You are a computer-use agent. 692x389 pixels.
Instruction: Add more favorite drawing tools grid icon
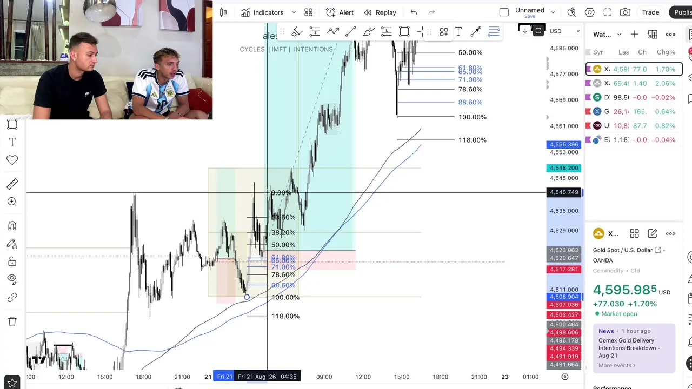443,32
